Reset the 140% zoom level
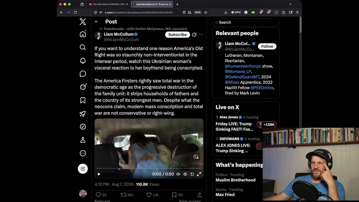 pos(198,12)
